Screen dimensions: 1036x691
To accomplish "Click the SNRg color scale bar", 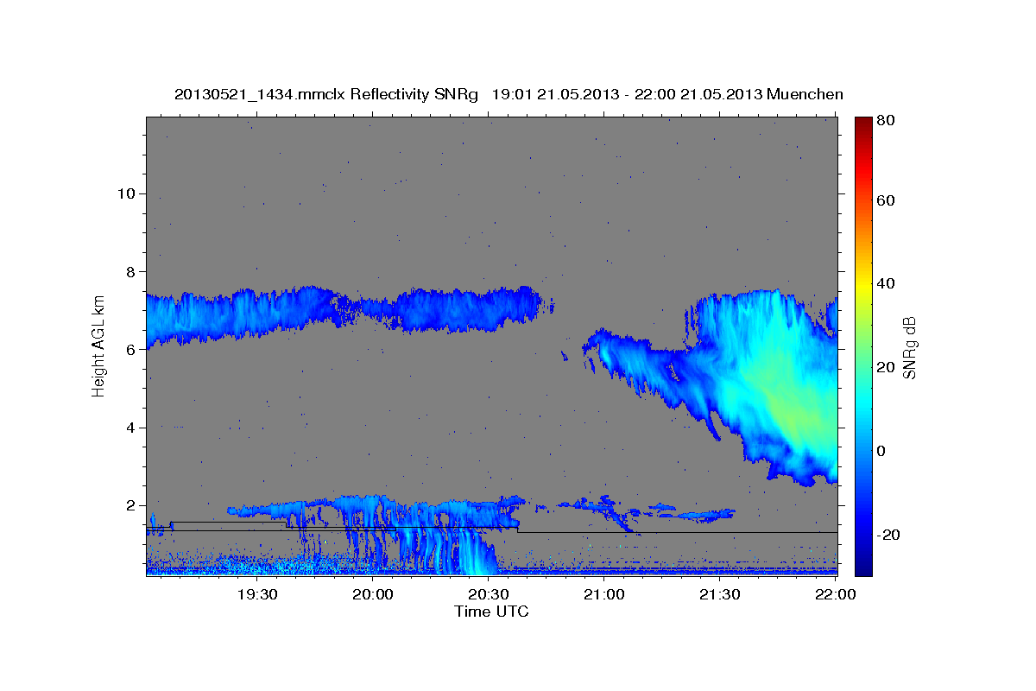I will click(863, 346).
